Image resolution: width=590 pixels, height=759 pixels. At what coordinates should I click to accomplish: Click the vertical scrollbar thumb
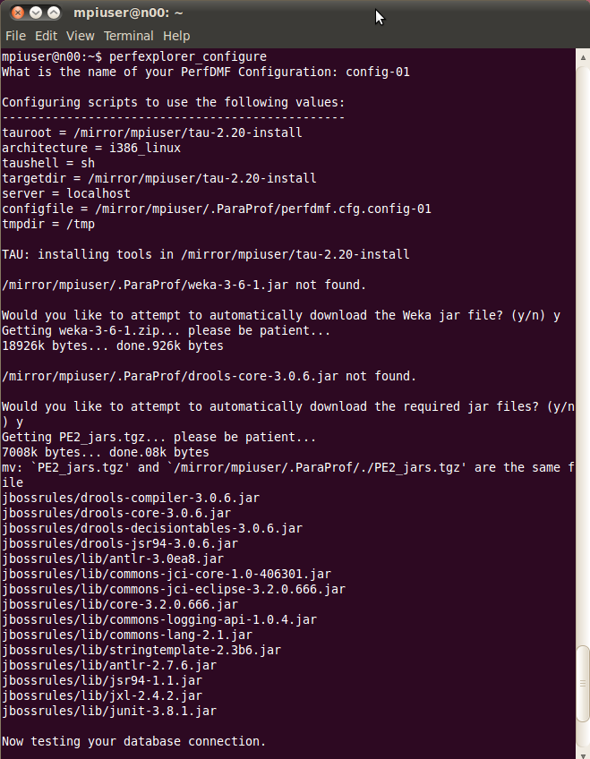pyautogui.click(x=583, y=684)
